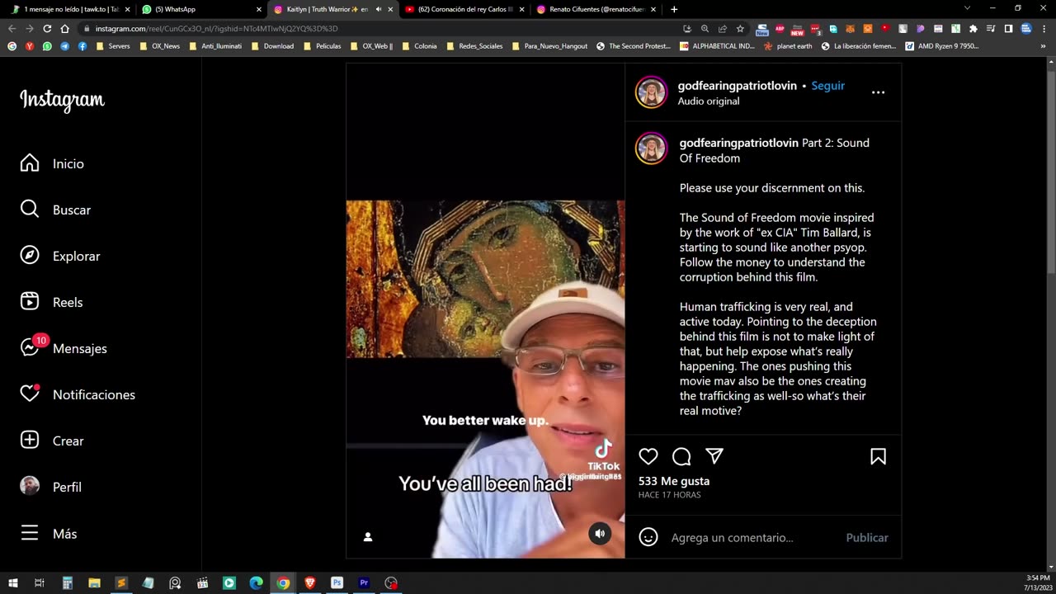Click the Agrega un comentario field
Image resolution: width=1056 pixels, height=594 pixels.
click(754, 537)
